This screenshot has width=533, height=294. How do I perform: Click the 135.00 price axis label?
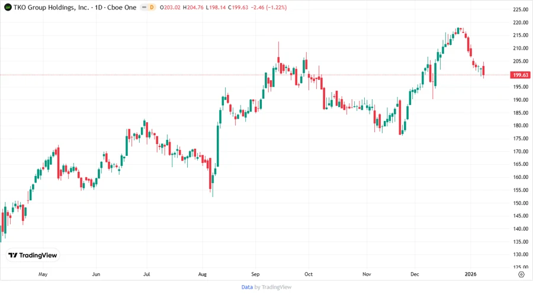[521, 241]
